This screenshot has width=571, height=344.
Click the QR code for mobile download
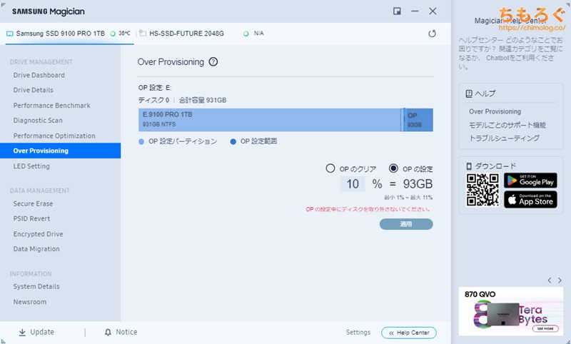pyautogui.click(x=482, y=190)
